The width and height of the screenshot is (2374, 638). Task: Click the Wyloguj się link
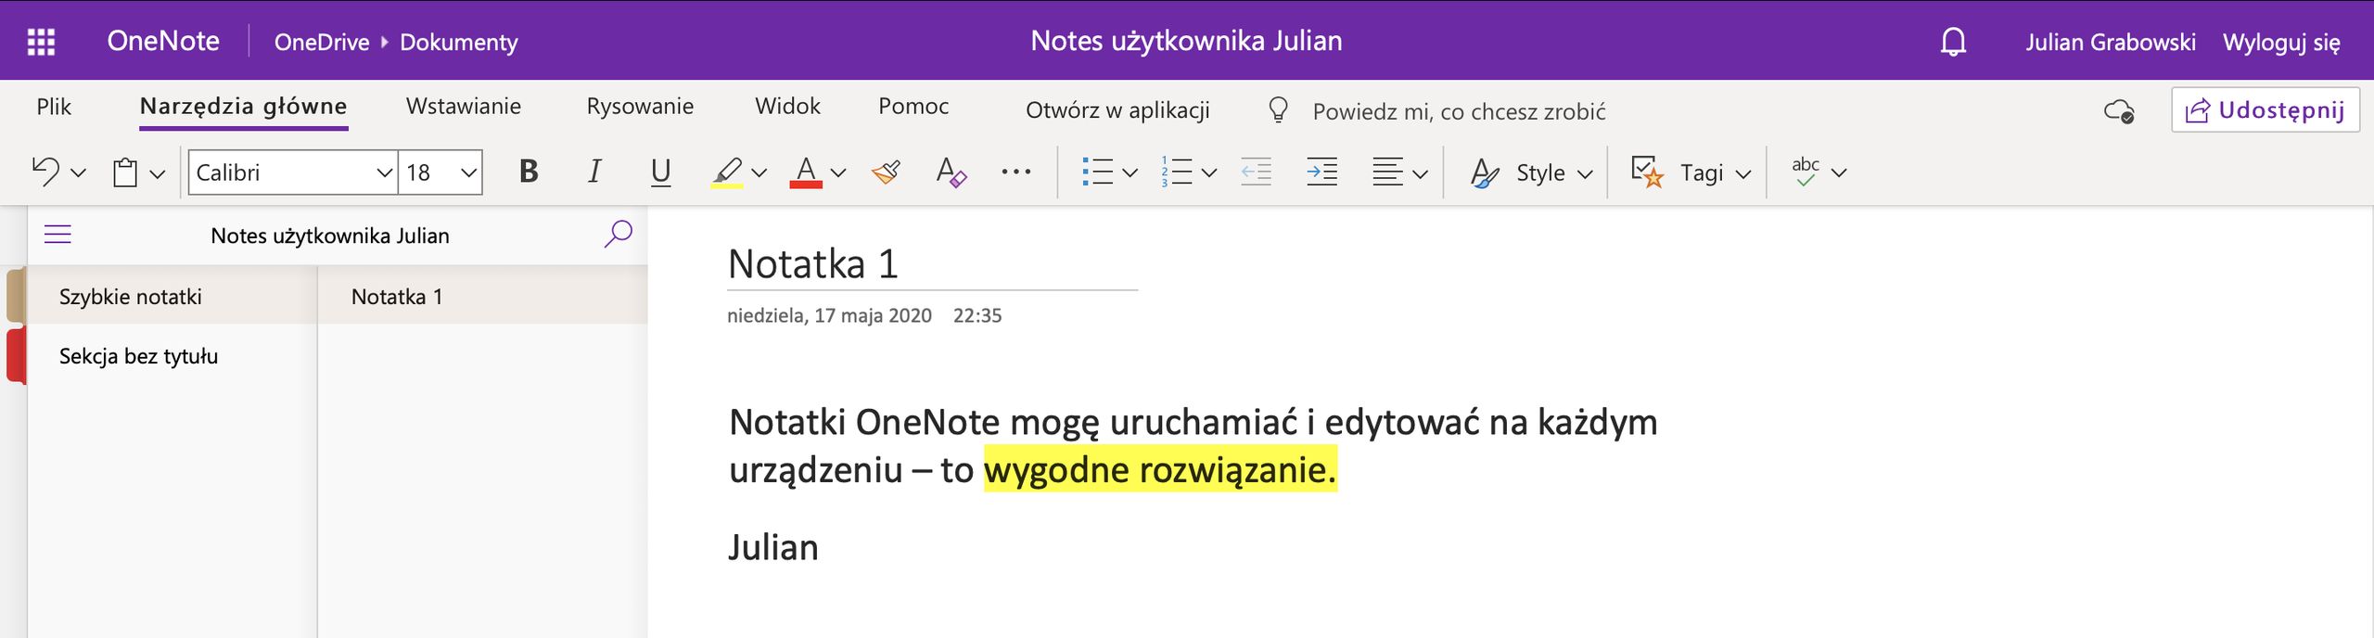click(x=2281, y=43)
